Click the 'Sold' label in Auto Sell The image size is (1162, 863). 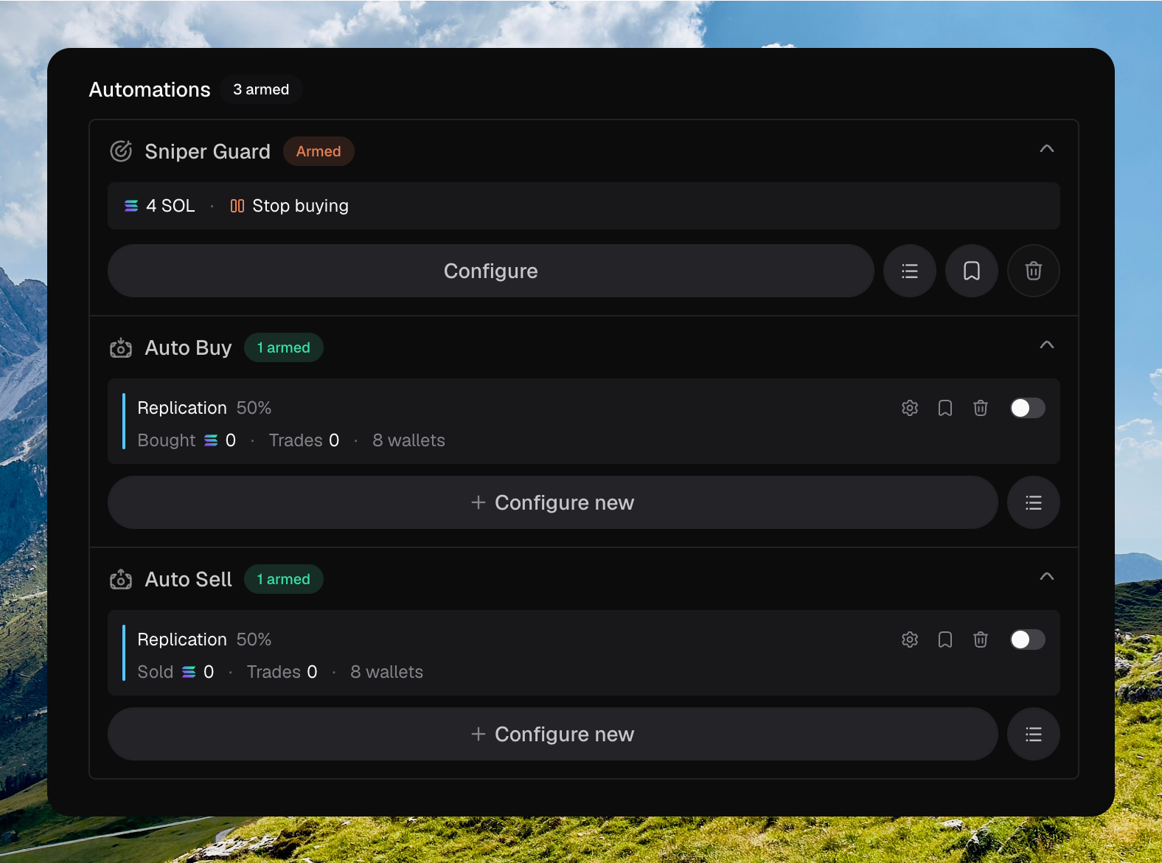click(x=156, y=672)
